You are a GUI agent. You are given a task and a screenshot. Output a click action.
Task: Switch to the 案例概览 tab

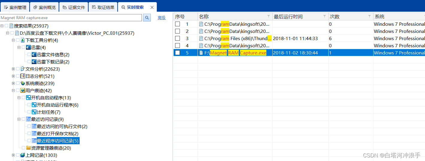coord(44,7)
